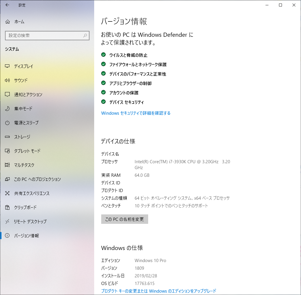The image size is (301, 295).
Task: Select リモート デスクトップ in sidebar
Action: click(x=47, y=221)
